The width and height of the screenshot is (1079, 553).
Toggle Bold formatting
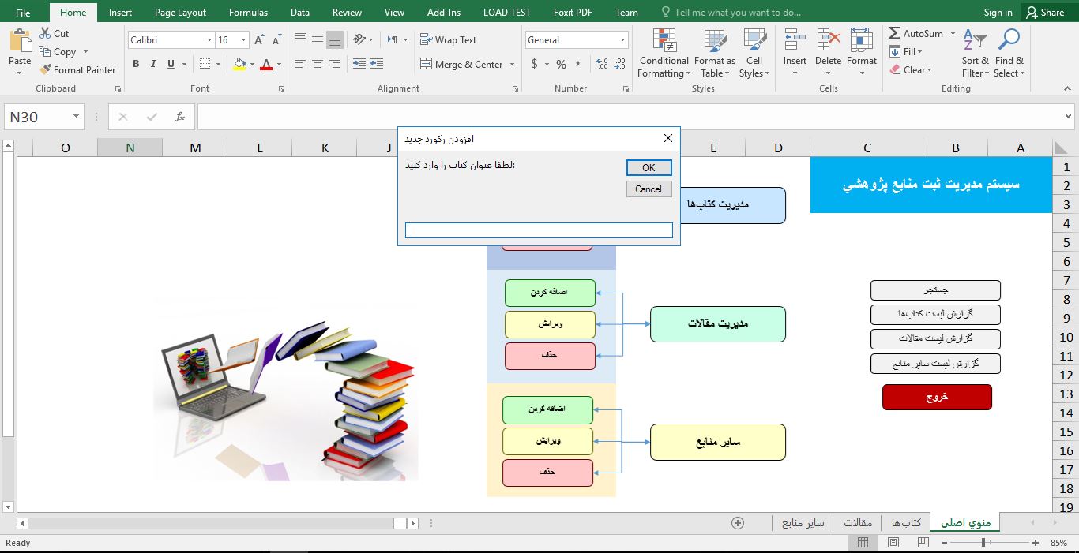pyautogui.click(x=136, y=65)
